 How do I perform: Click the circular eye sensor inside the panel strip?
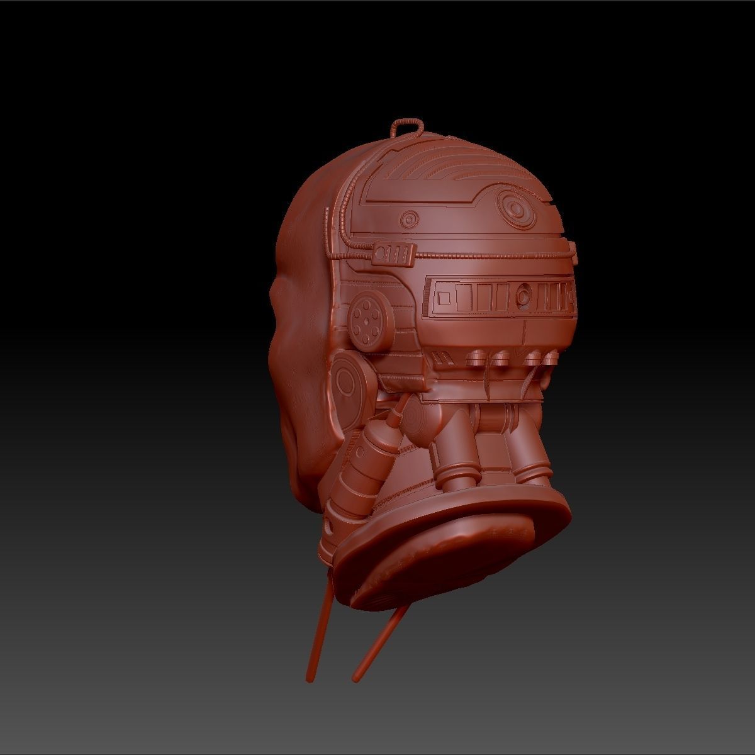tap(525, 294)
